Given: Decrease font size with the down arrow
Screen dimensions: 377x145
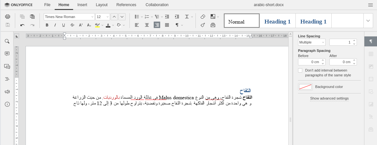Looking at the screenshot, I should click(122, 17).
